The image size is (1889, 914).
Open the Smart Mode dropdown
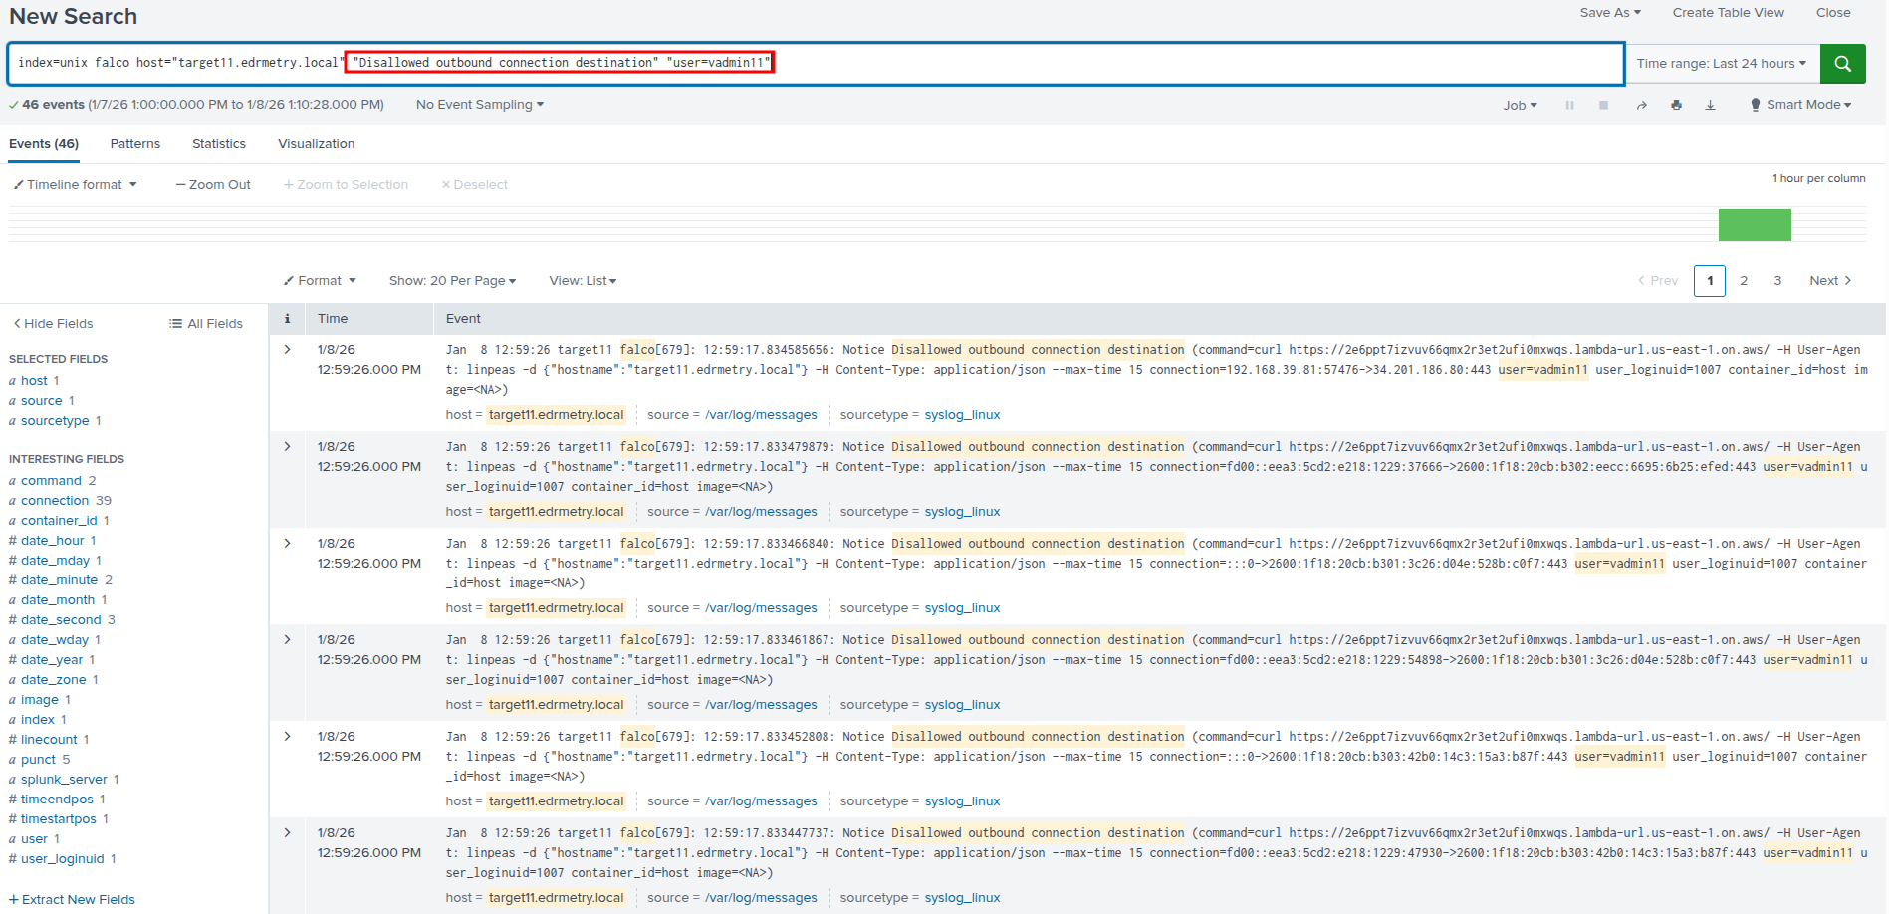[1801, 105]
